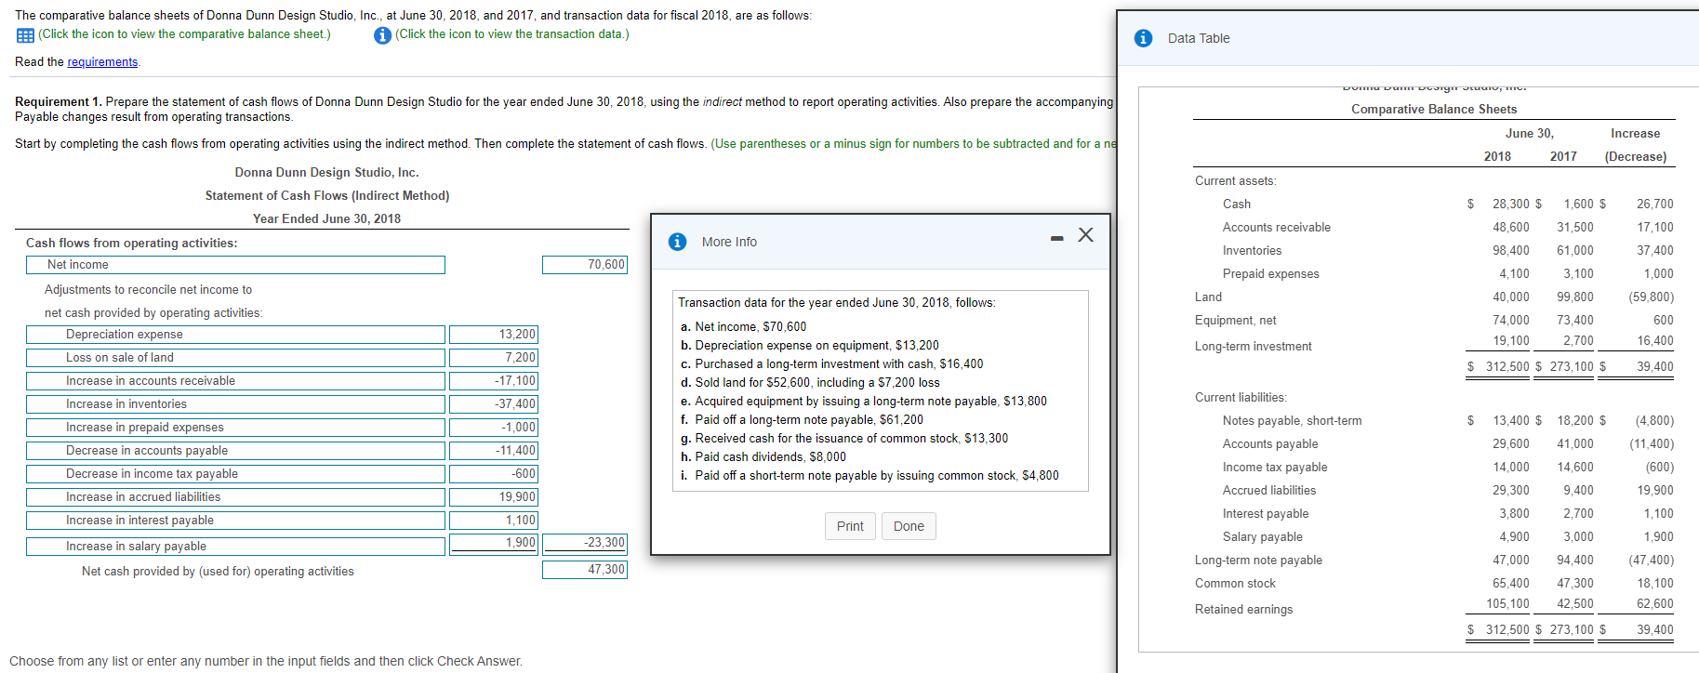
Task: Open the Depreciation expense dropdown
Action: pos(235,335)
